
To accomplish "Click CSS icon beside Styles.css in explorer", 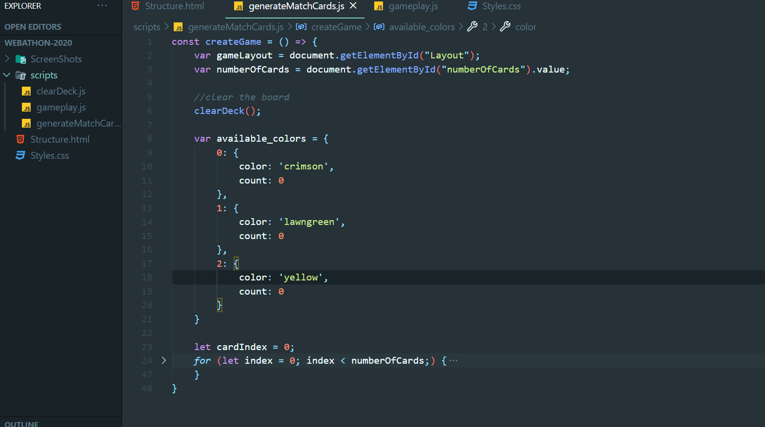I will click(20, 155).
